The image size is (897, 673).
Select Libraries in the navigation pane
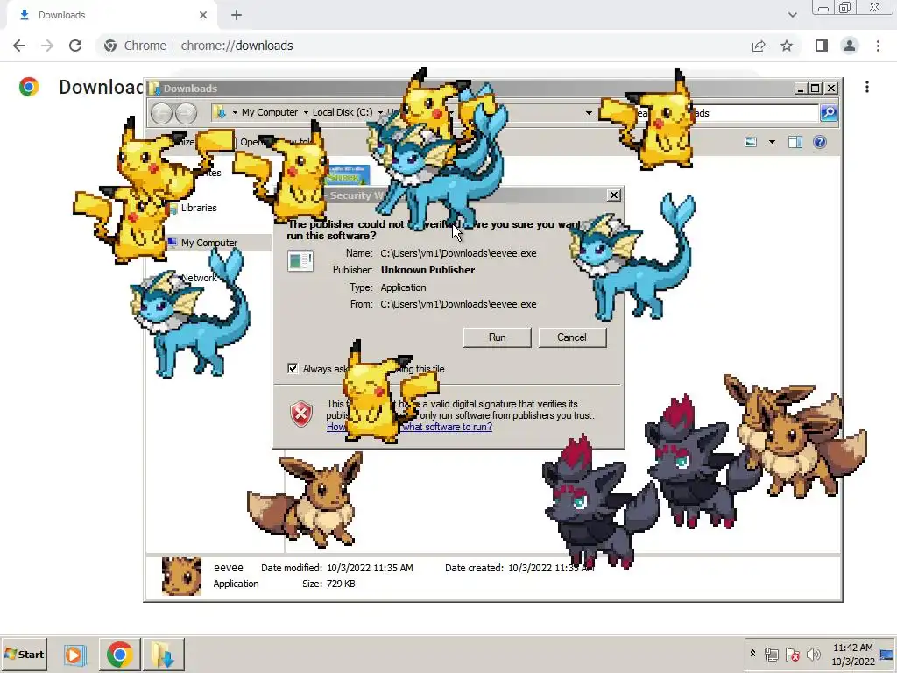(199, 208)
